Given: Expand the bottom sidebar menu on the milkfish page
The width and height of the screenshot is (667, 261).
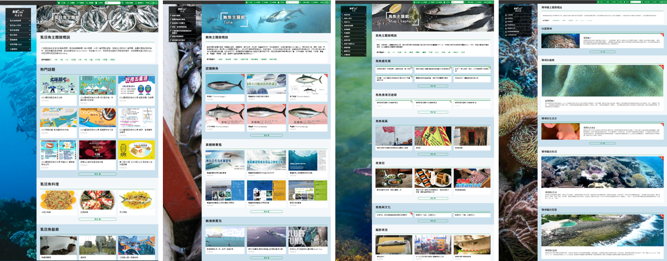Looking at the screenshot, I should tap(18, 49).
